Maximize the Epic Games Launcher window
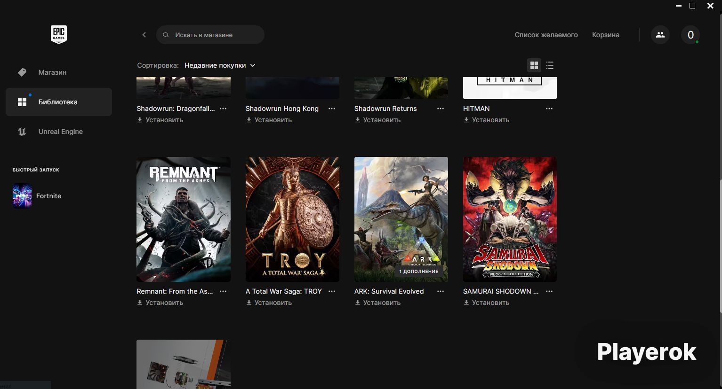 coord(692,6)
